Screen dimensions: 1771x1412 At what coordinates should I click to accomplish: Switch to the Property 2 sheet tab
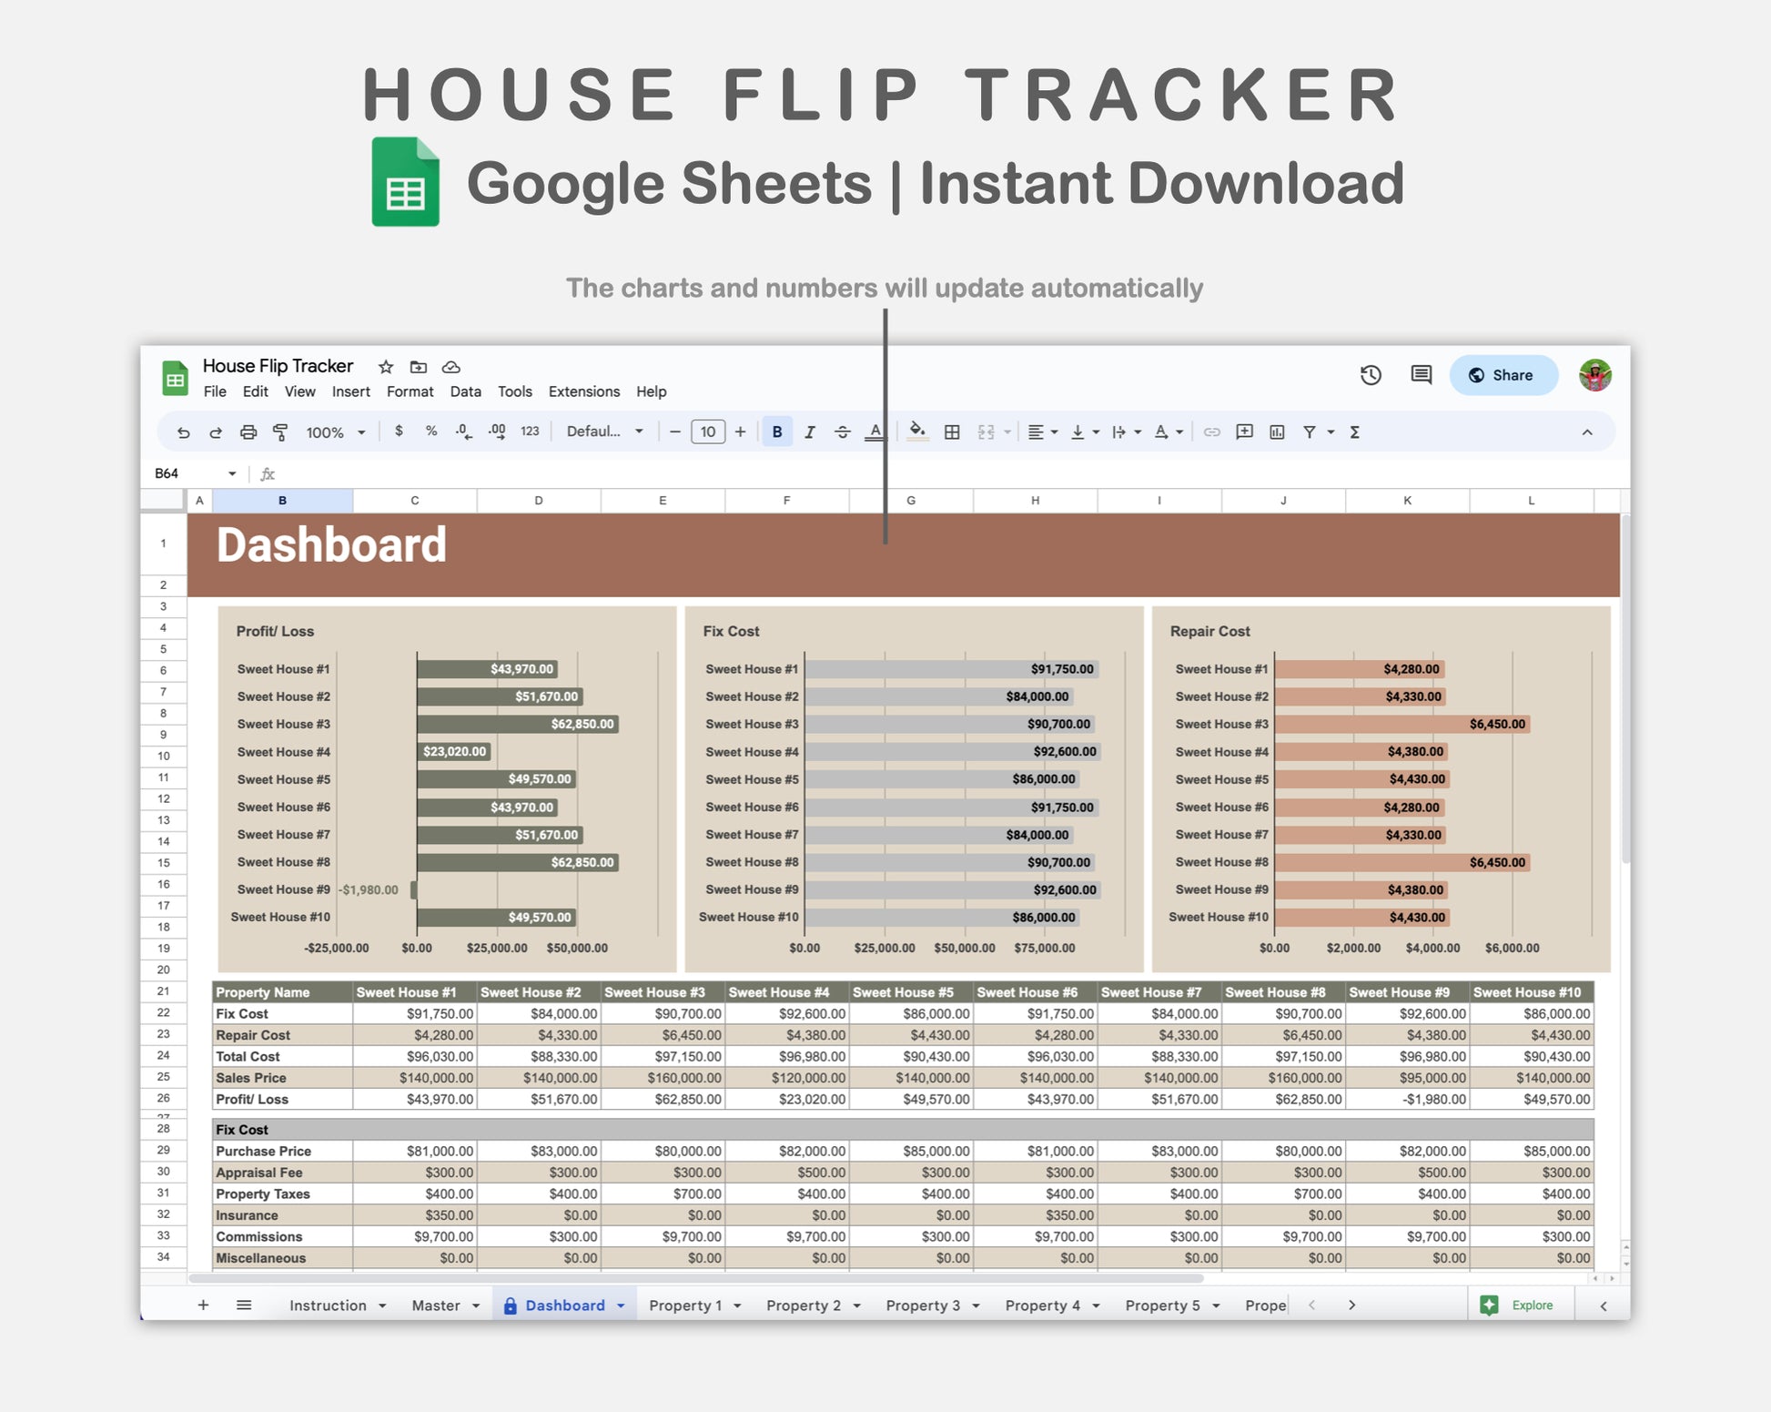[x=804, y=1305]
